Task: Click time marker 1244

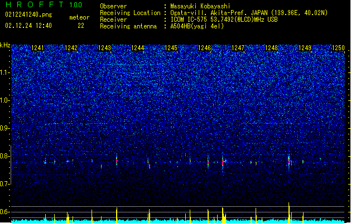Action: [138, 48]
